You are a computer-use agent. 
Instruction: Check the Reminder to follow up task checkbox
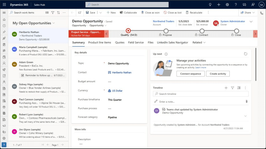click(x=23, y=75)
